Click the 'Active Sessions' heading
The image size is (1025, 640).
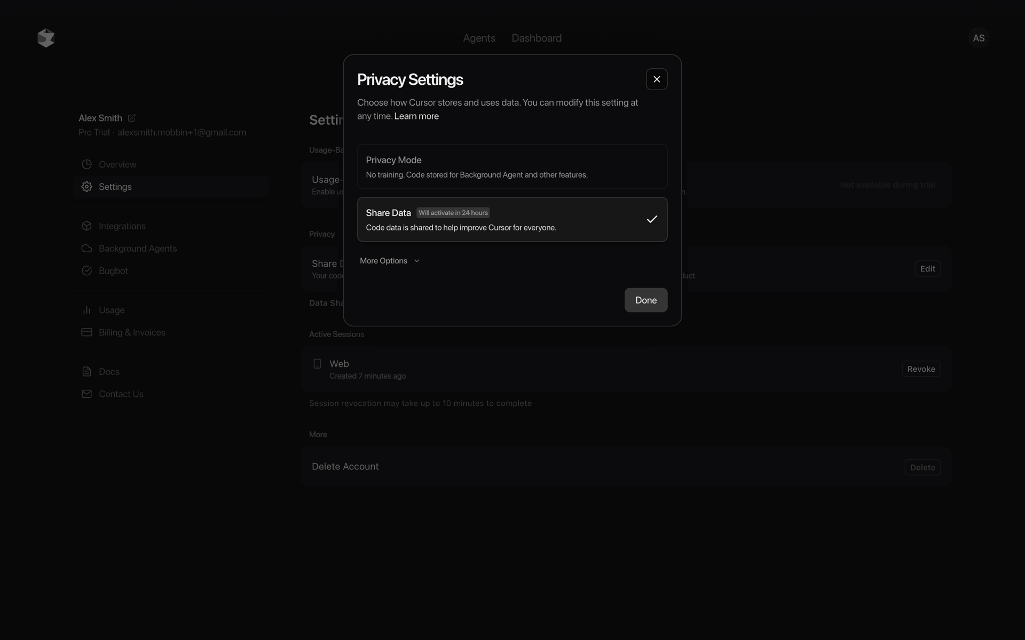click(x=336, y=334)
